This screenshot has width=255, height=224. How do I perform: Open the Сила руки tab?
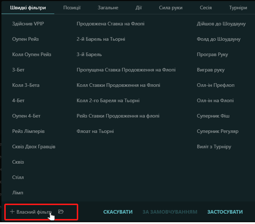click(171, 8)
